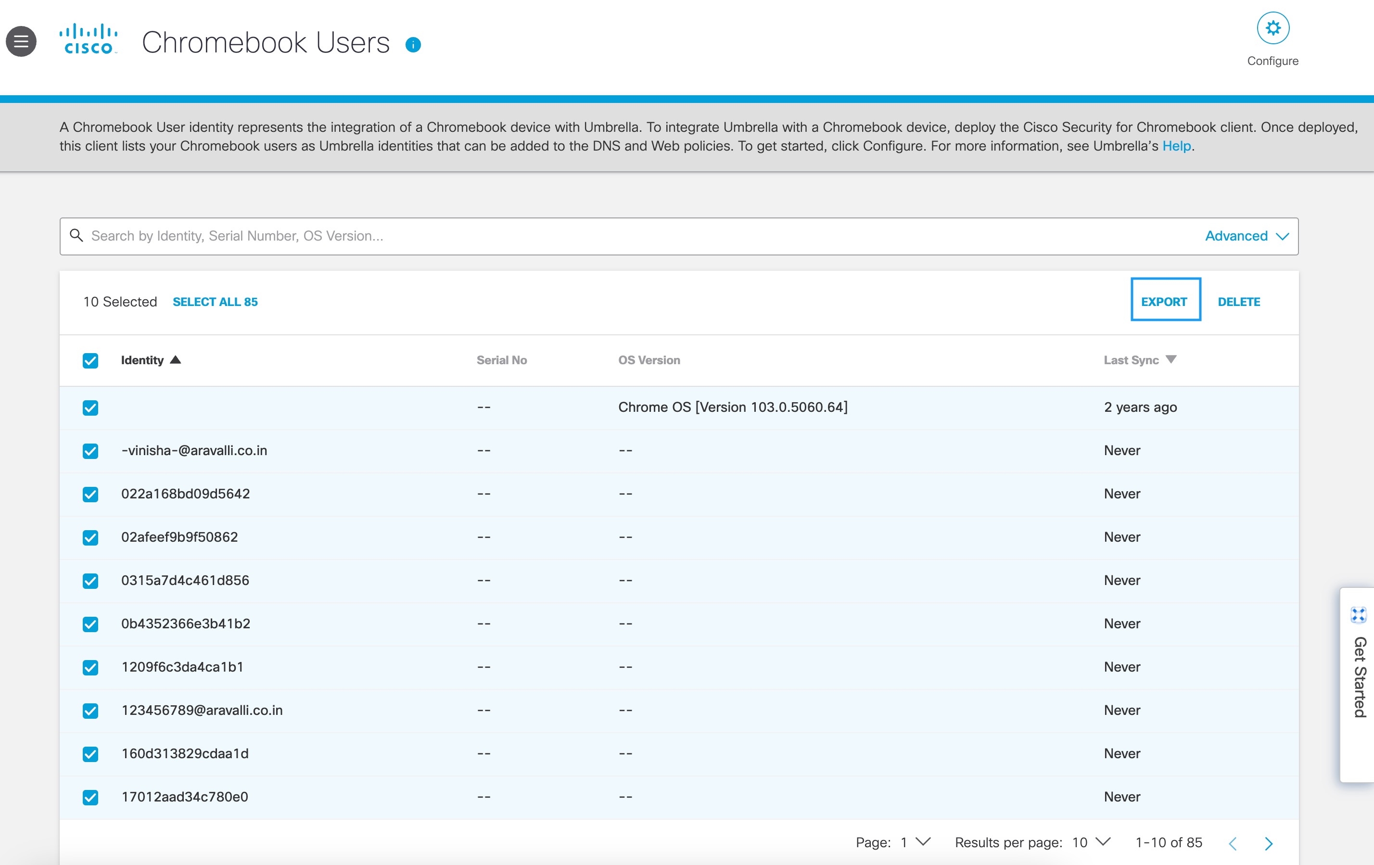Click the '2 years ago' last sync value
The width and height of the screenshot is (1374, 865).
tap(1140, 407)
